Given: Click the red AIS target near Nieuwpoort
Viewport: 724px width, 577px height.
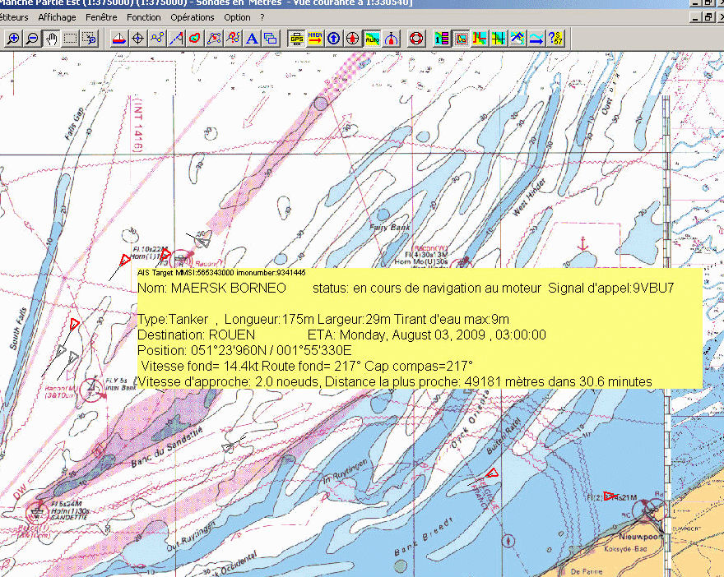Looking at the screenshot, I should click(610, 496).
